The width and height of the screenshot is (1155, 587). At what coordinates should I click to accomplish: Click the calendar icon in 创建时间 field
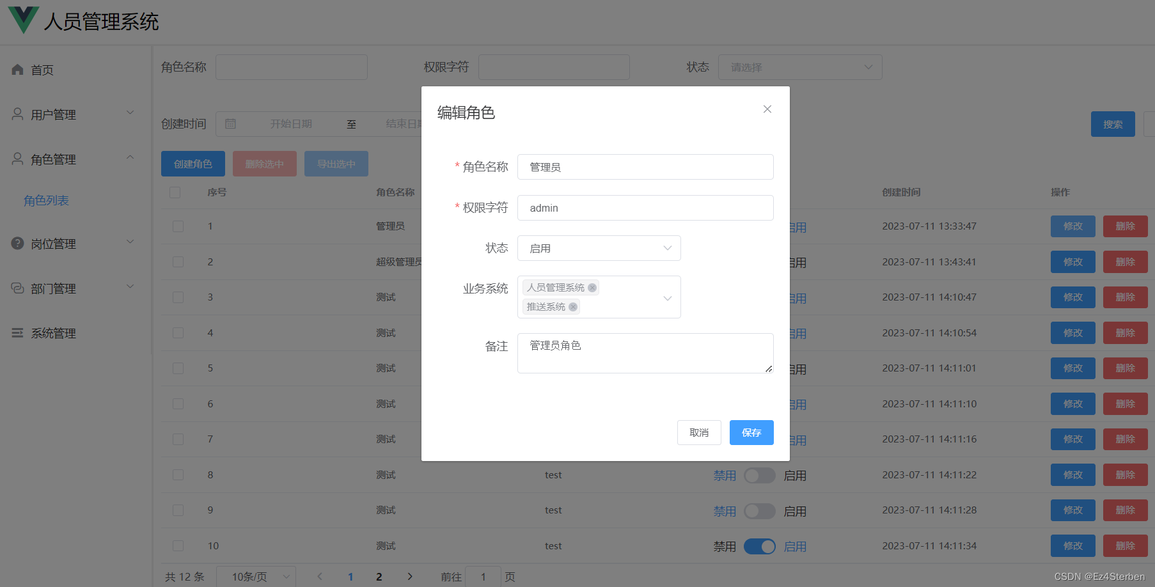[231, 124]
